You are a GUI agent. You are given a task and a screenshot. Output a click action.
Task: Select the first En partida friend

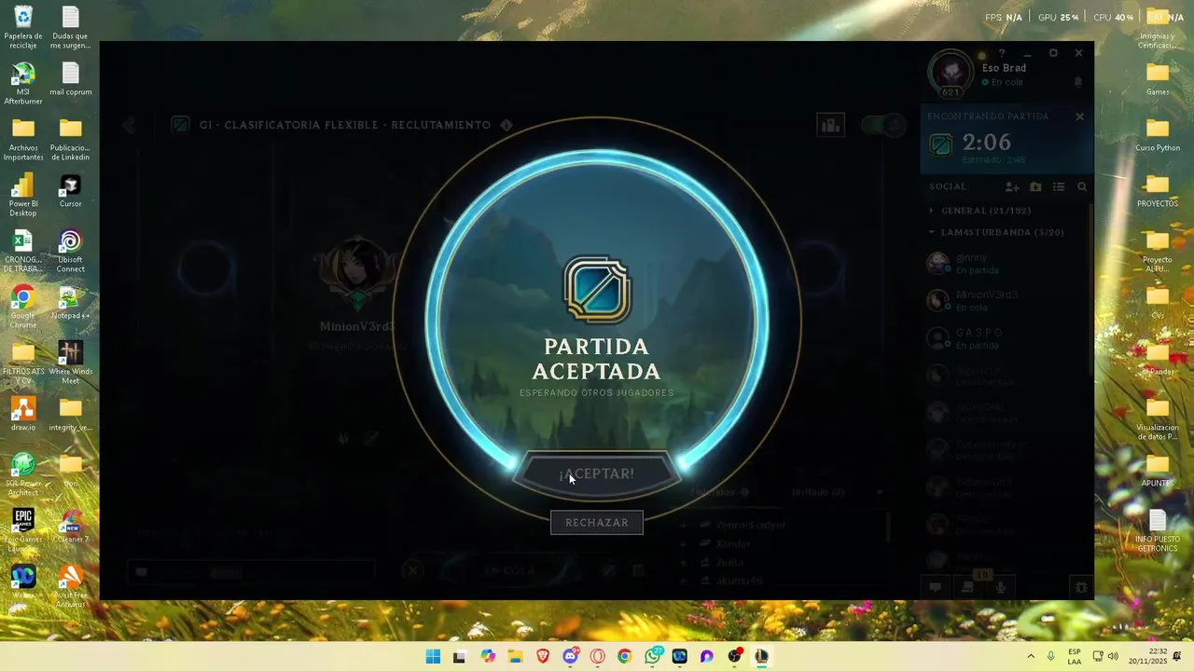click(x=1007, y=263)
